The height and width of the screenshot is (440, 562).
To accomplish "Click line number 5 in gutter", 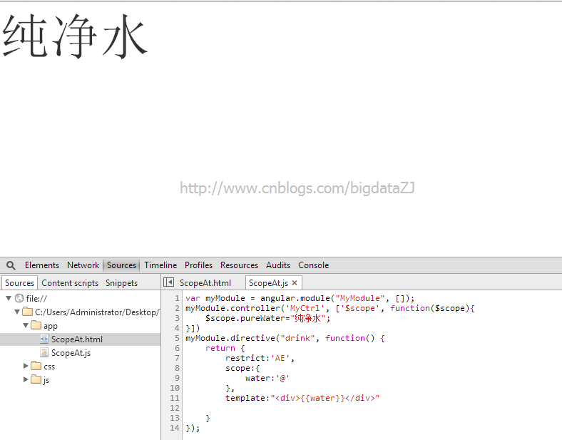I will pyautogui.click(x=177, y=338).
